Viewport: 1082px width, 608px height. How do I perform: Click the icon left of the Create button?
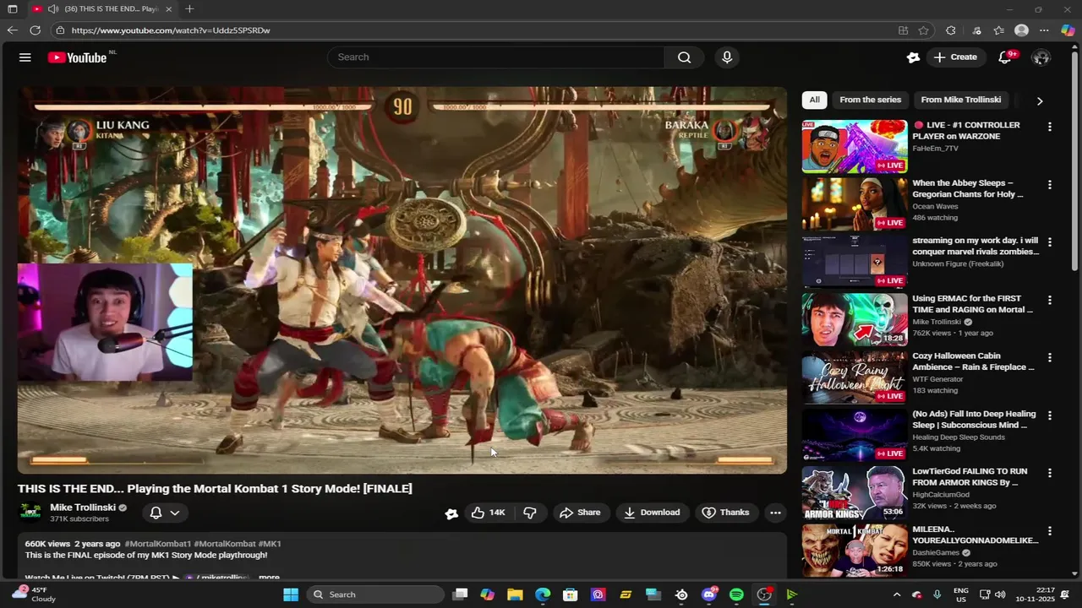(913, 57)
